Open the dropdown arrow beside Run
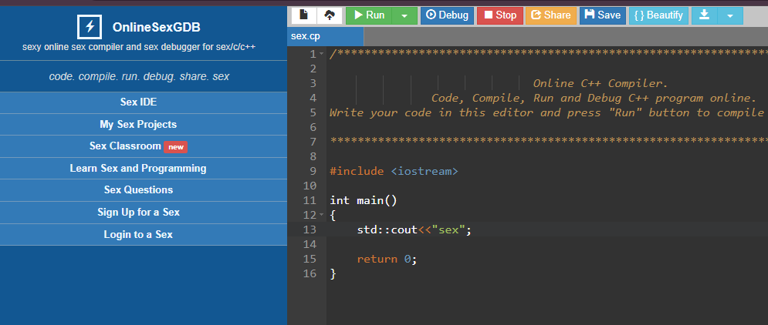Image resolution: width=768 pixels, height=325 pixels. [404, 15]
